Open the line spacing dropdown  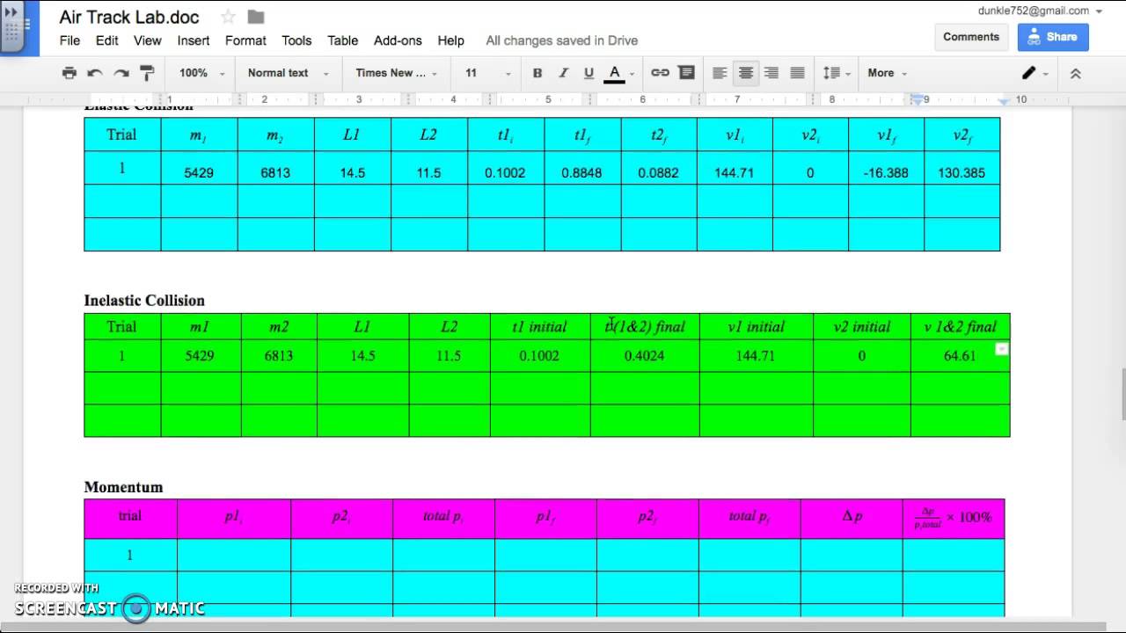tap(837, 73)
